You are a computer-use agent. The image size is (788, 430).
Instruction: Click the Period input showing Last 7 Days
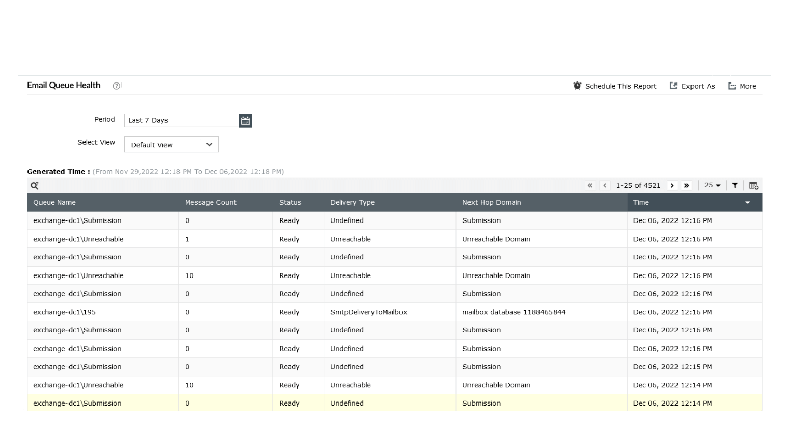181,120
